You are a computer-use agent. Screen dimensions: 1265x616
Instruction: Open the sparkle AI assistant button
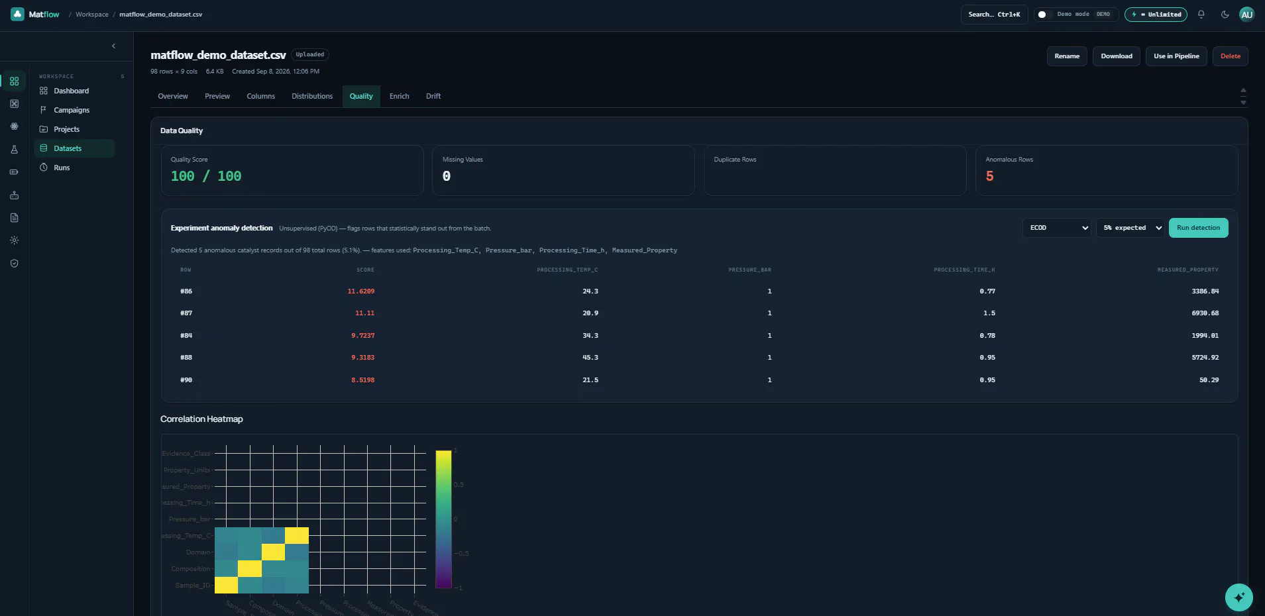pyautogui.click(x=1238, y=597)
